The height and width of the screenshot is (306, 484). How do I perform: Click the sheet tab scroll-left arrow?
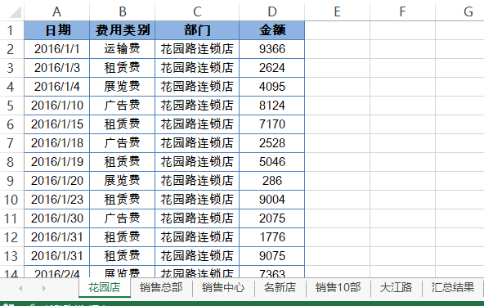tap(20, 288)
